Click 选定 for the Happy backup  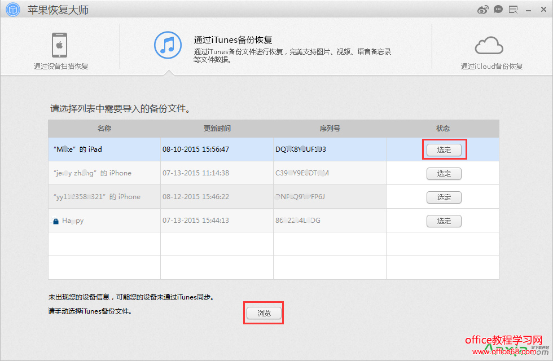click(444, 221)
